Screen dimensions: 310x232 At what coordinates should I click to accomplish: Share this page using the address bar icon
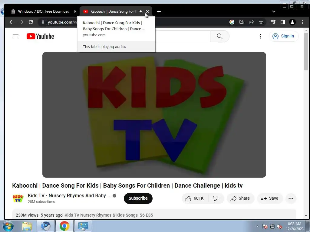click(251, 22)
